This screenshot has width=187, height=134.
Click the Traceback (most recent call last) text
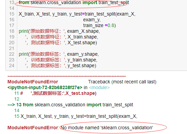click(122, 82)
